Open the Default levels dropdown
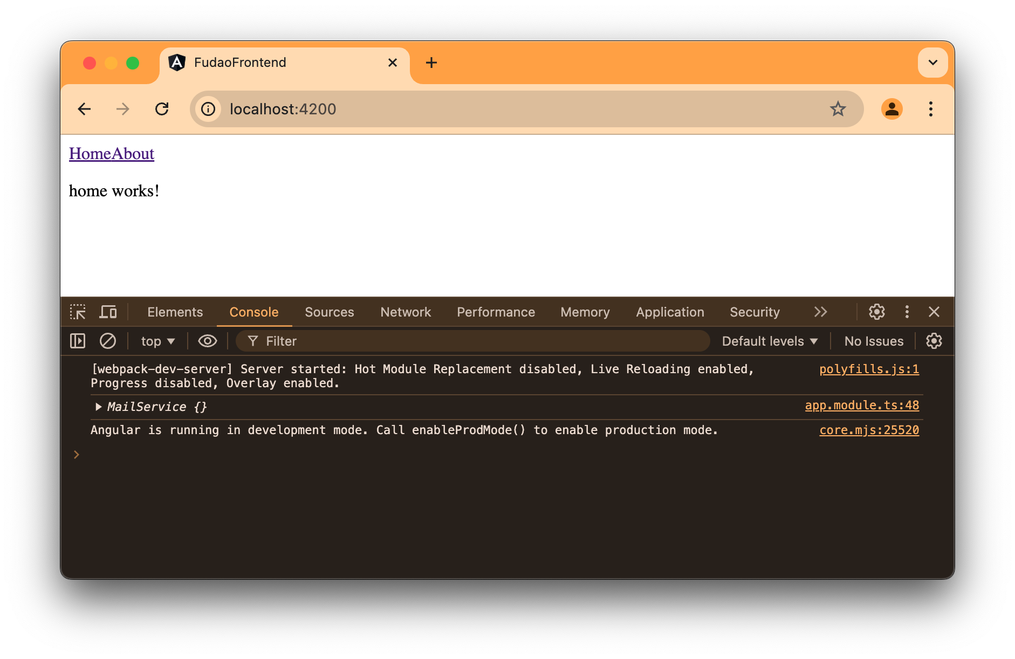This screenshot has height=659, width=1015. [x=770, y=341]
